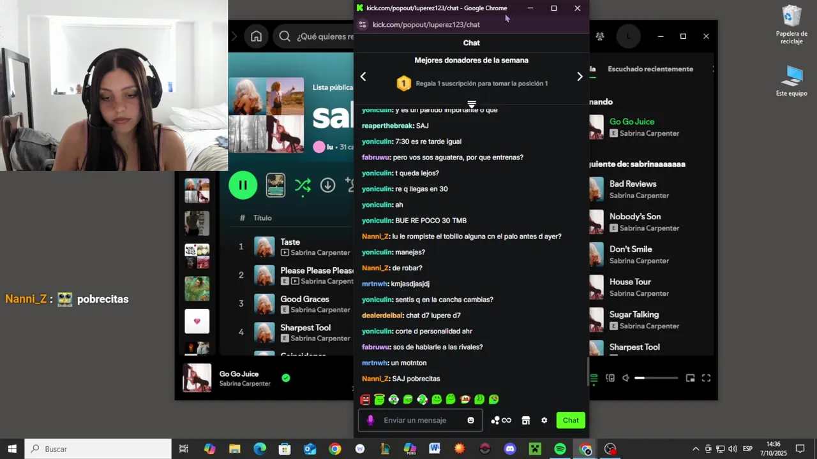Image resolution: width=817 pixels, height=459 pixels.
Task: Open Este equipo desktop icon
Action: pyautogui.click(x=791, y=81)
